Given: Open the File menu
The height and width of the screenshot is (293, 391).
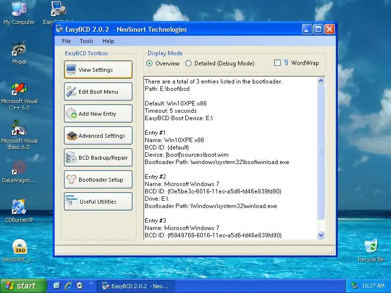Looking at the screenshot, I should [66, 41].
